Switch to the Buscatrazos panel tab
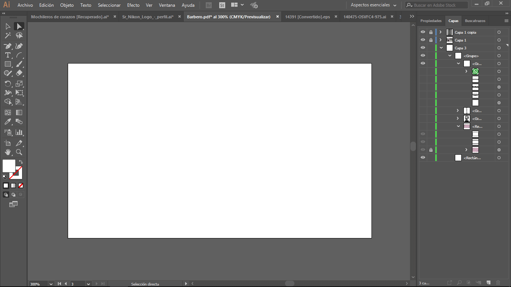The image size is (511, 287). pyautogui.click(x=475, y=21)
